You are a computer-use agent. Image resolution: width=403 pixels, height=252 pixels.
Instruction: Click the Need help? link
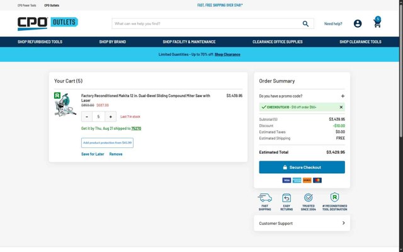click(333, 24)
